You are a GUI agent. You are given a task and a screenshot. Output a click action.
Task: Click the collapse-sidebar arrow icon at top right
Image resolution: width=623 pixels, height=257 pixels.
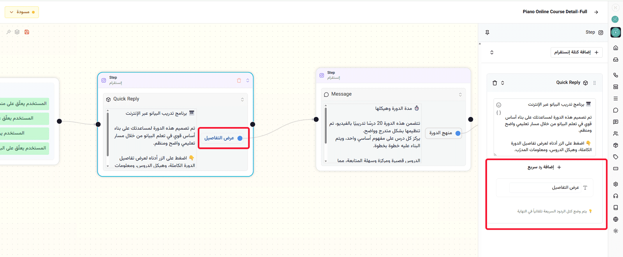(x=616, y=7)
